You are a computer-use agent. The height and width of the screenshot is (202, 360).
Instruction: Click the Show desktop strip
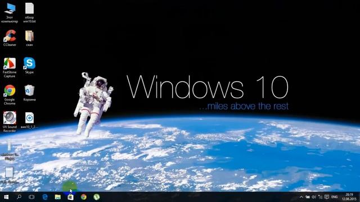coord(359,197)
